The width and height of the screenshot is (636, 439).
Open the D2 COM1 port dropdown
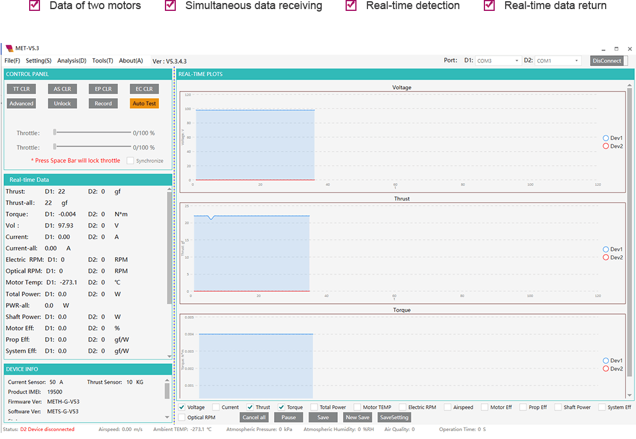pos(558,61)
